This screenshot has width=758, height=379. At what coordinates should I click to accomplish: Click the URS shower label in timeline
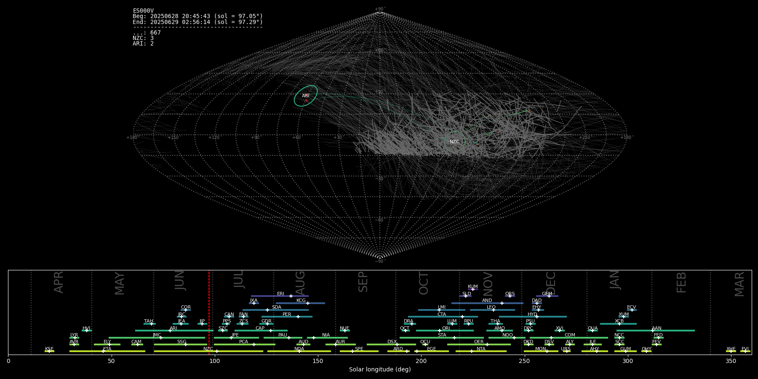pyautogui.click(x=566, y=349)
